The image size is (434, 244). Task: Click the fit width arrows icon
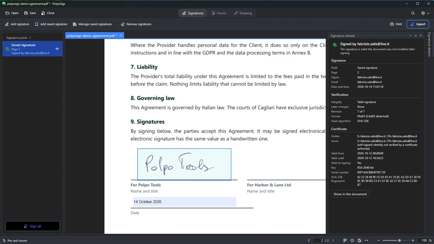click(x=366, y=241)
